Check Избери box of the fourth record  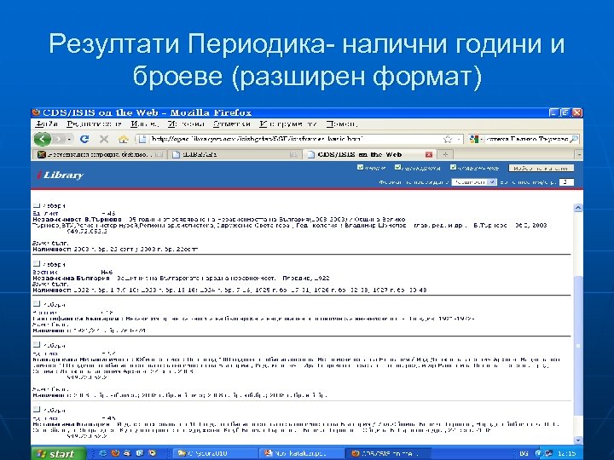click(x=37, y=345)
